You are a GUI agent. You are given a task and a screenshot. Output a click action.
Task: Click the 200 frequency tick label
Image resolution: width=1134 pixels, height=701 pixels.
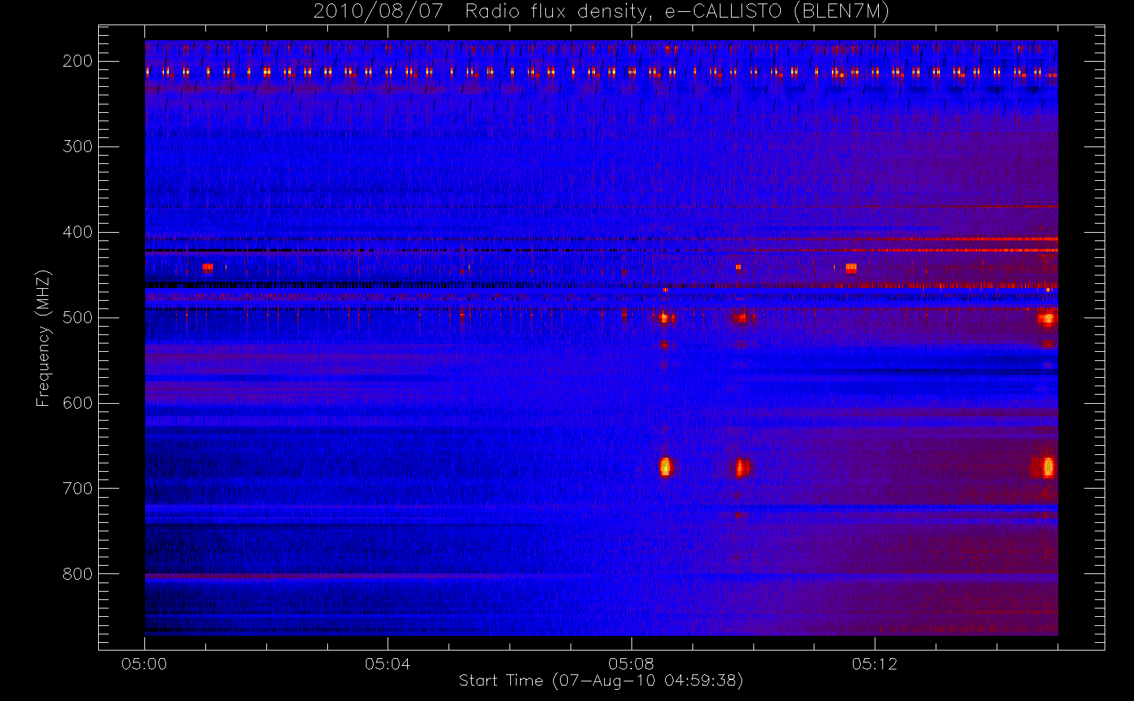[77, 61]
